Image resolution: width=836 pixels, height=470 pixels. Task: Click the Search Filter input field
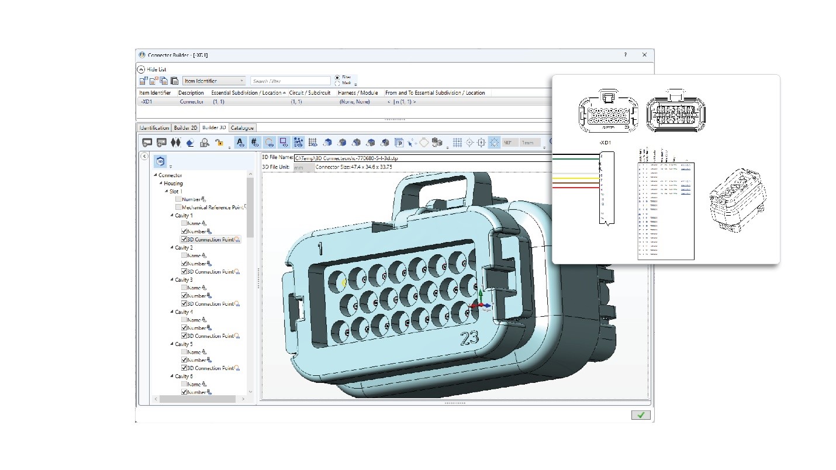pos(291,81)
